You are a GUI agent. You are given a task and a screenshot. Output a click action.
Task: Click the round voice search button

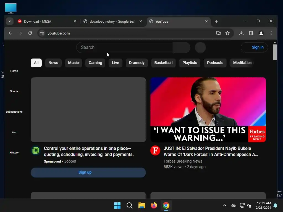pyautogui.click(x=200, y=47)
